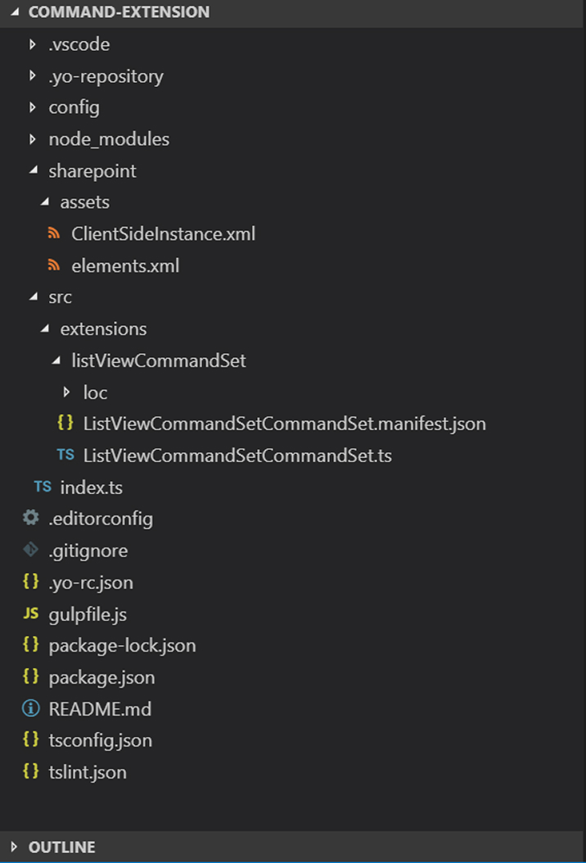Expand the loc folder
Screen dimensions: 586x863
66,392
